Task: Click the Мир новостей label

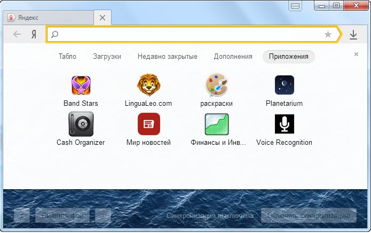Action: [x=148, y=143]
